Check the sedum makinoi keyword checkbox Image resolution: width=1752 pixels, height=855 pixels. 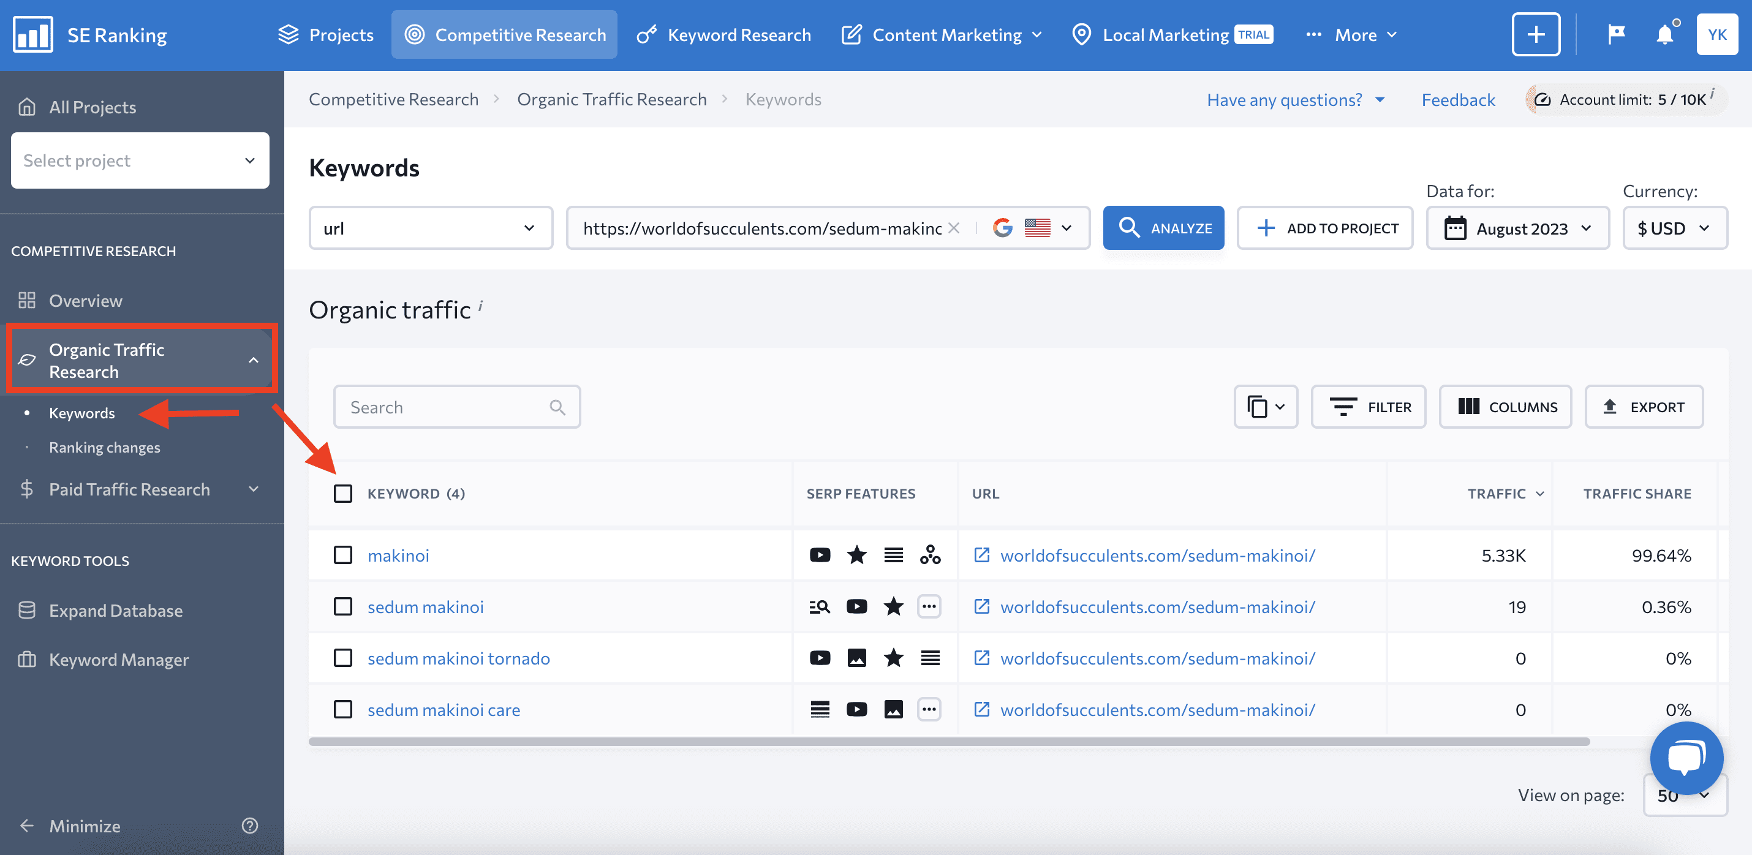coord(343,606)
